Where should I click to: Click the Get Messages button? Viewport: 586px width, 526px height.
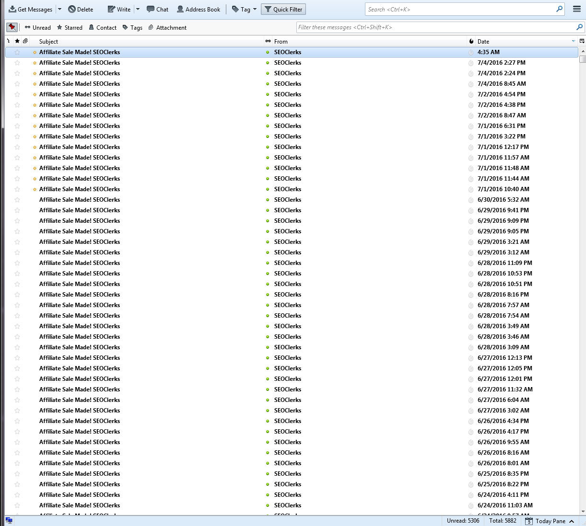coord(30,9)
